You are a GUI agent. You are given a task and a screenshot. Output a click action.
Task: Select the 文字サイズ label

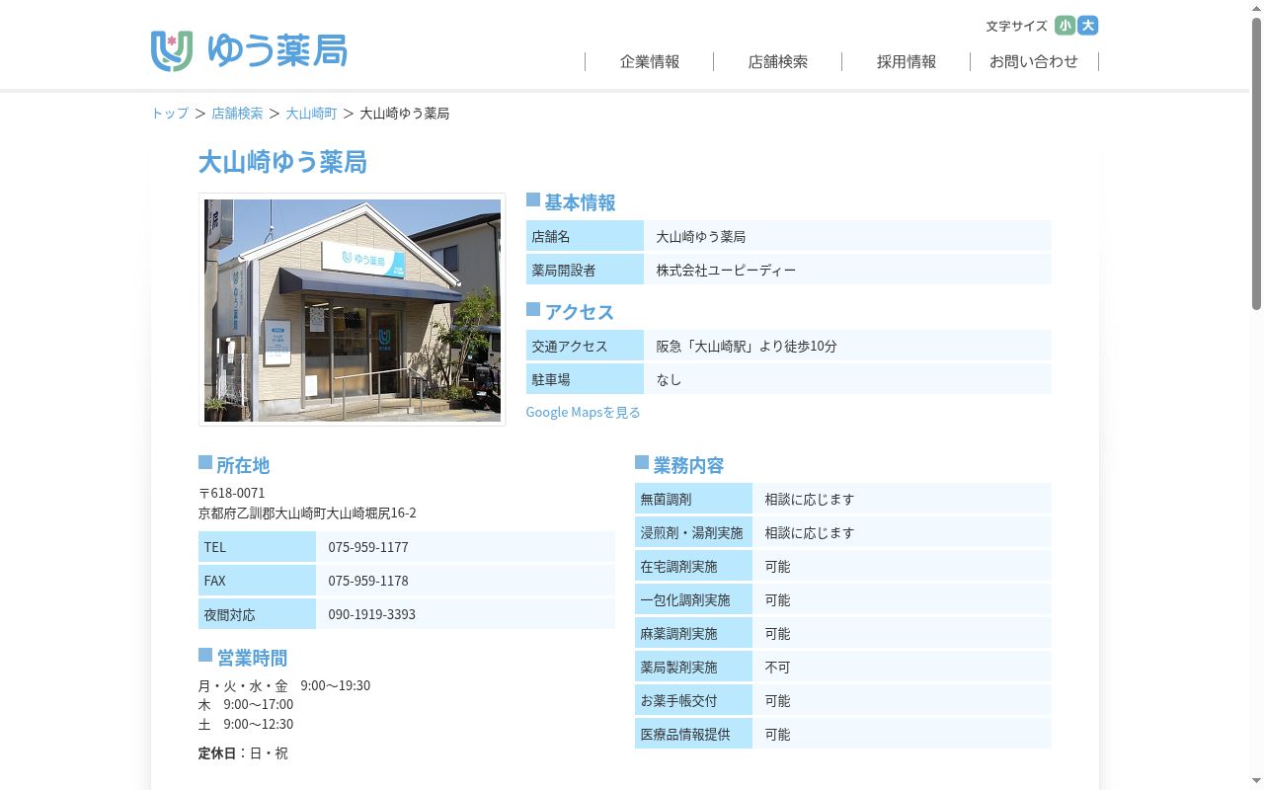1016,26
